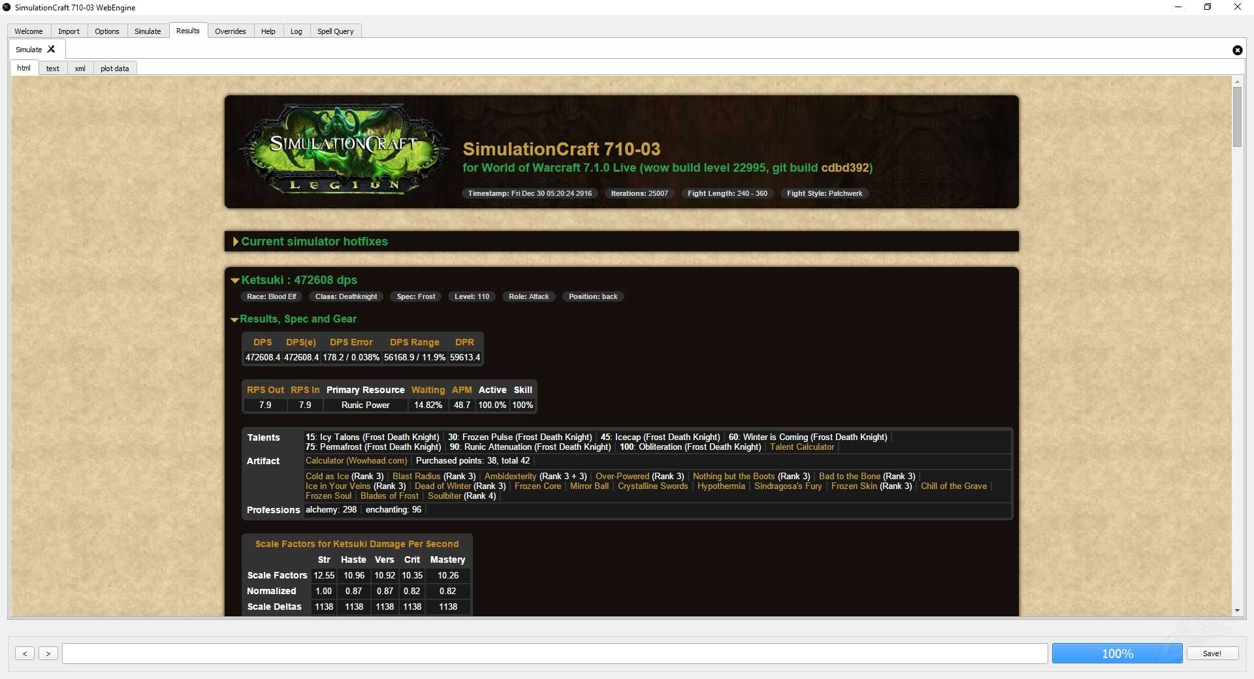Click the Frozen Soul link
Image resolution: width=1254 pixels, height=679 pixels.
329,496
